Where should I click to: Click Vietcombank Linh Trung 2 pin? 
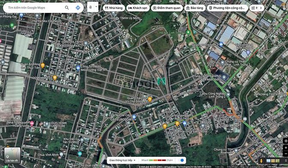pos(248,53)
